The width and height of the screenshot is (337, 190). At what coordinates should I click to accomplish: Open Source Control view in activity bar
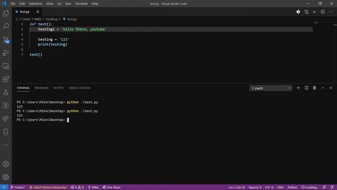click(6, 40)
